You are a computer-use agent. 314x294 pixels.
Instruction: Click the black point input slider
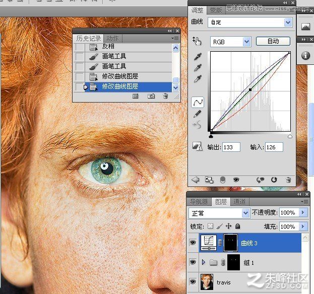coord(211,136)
